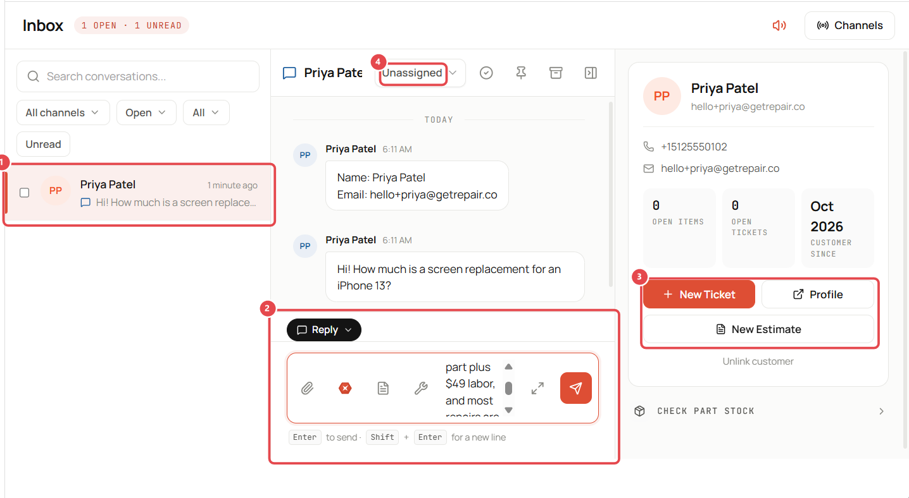This screenshot has height=498, width=909.
Task: Expand the composer with the diagonal-arrows icon
Action: point(537,388)
